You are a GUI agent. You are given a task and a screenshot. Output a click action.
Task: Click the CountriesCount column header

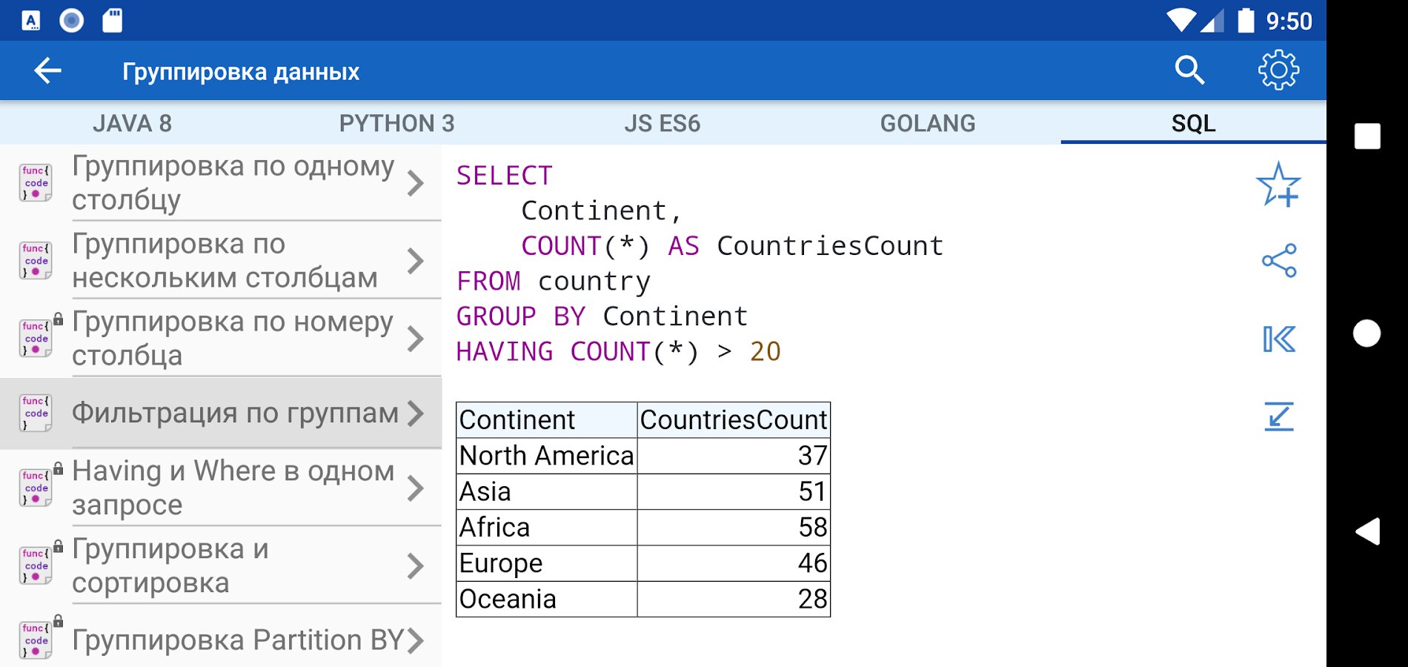tap(734, 420)
